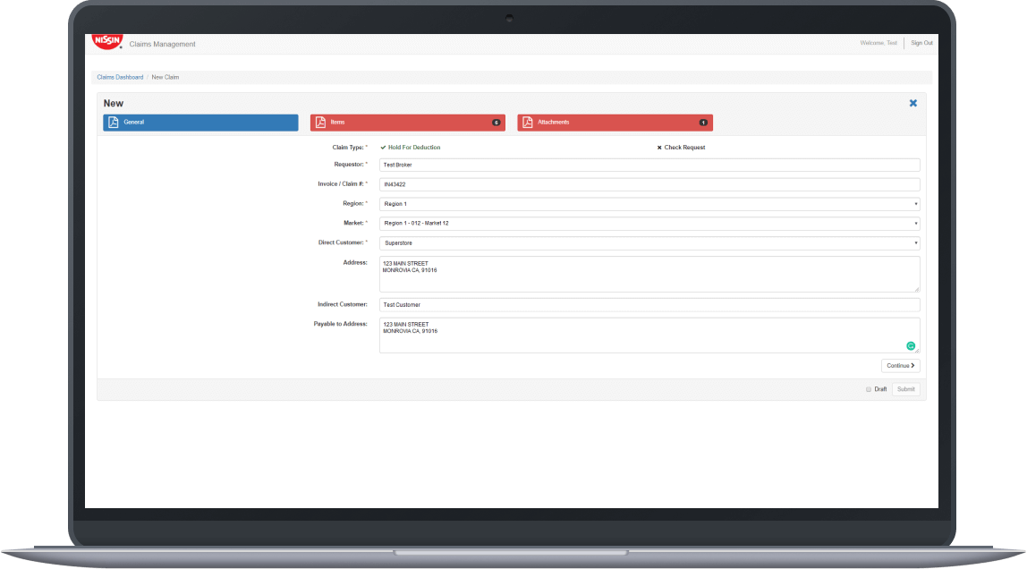Open the Claims Dashboard breadcrumb link
Screen dimensions: 1027x569
(120, 77)
